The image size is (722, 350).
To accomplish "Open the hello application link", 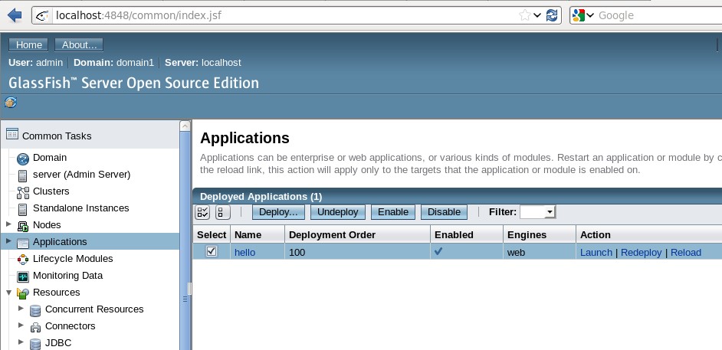I will [x=244, y=253].
